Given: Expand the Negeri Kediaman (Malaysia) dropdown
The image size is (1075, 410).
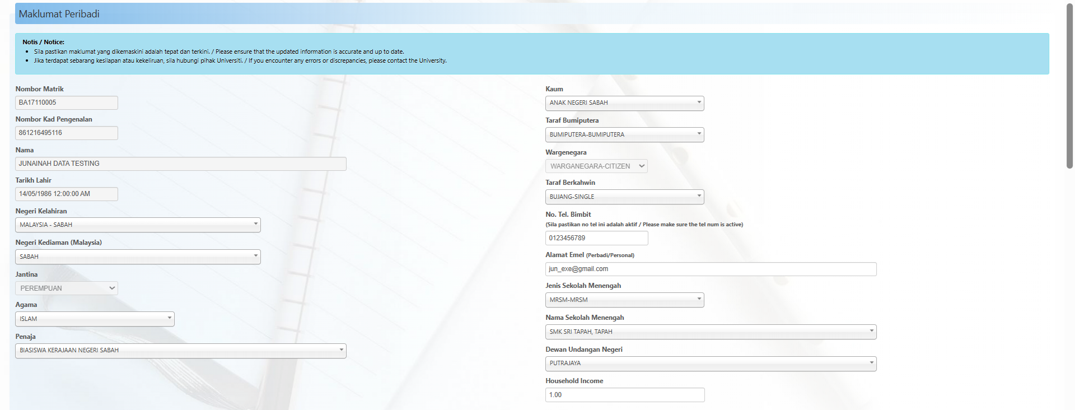Looking at the screenshot, I should 138,257.
